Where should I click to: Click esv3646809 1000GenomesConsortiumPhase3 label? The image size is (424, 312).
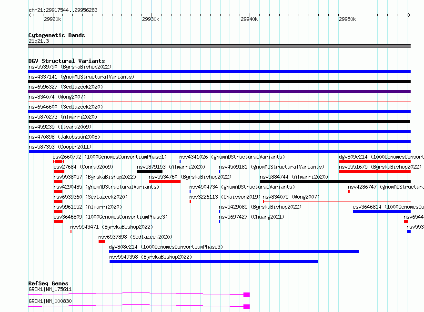(111, 217)
